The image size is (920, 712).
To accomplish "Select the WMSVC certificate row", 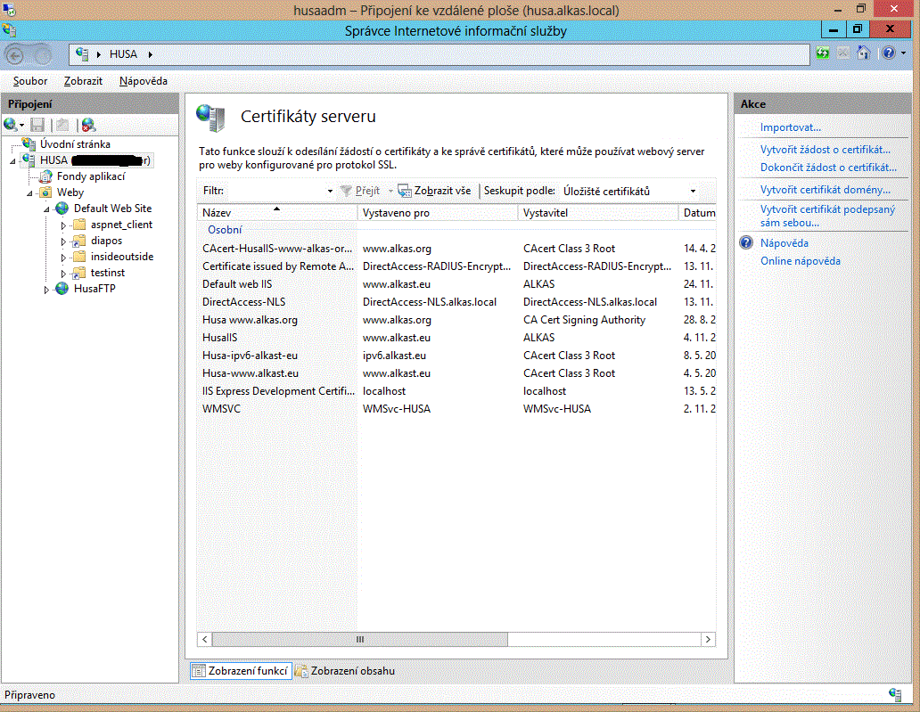I will point(221,409).
